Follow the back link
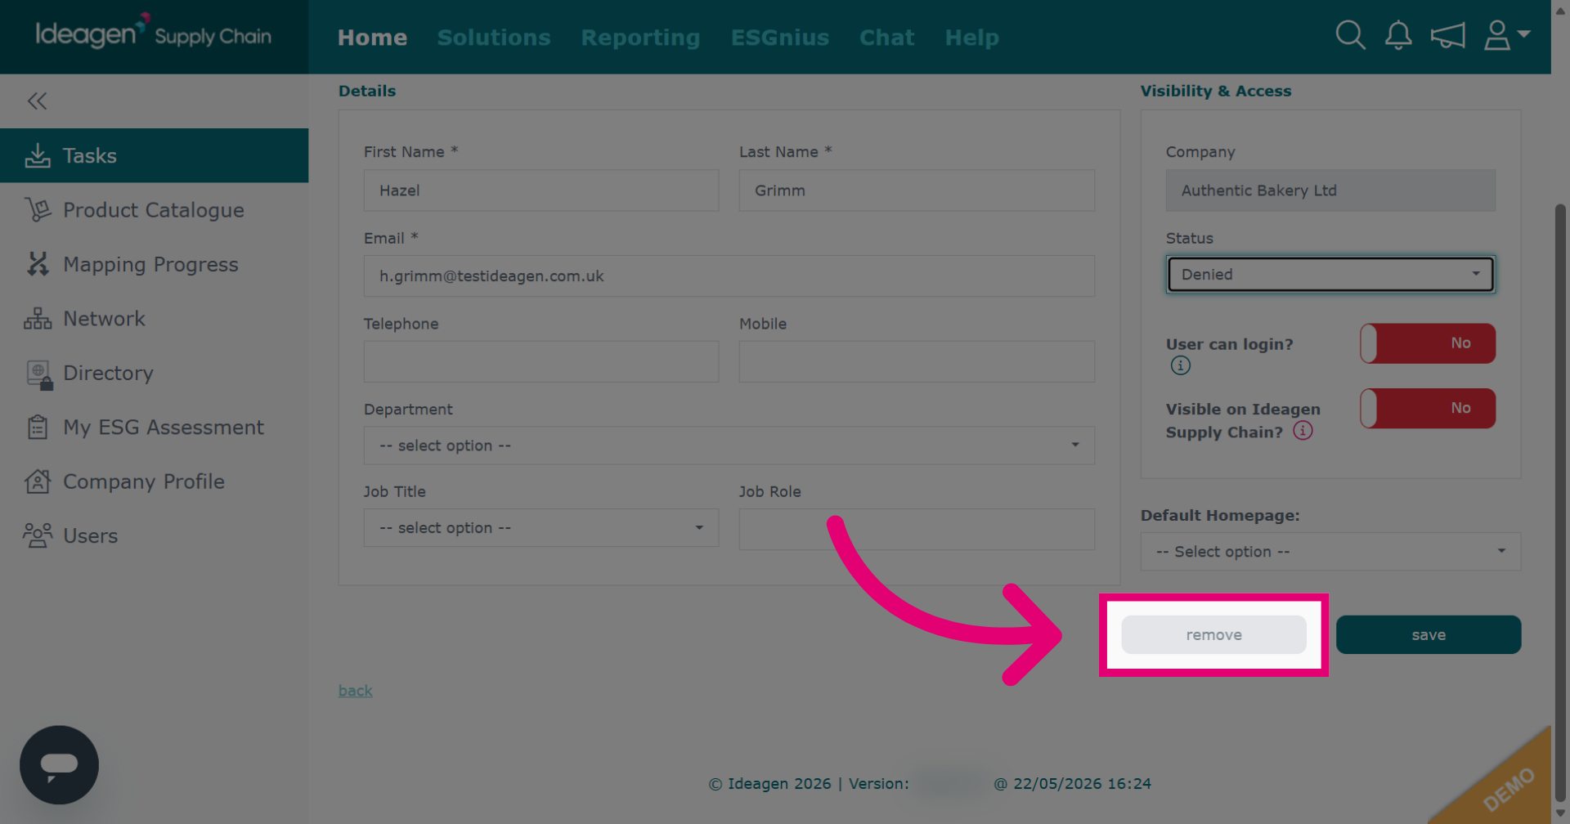This screenshot has width=1570, height=824. click(356, 691)
